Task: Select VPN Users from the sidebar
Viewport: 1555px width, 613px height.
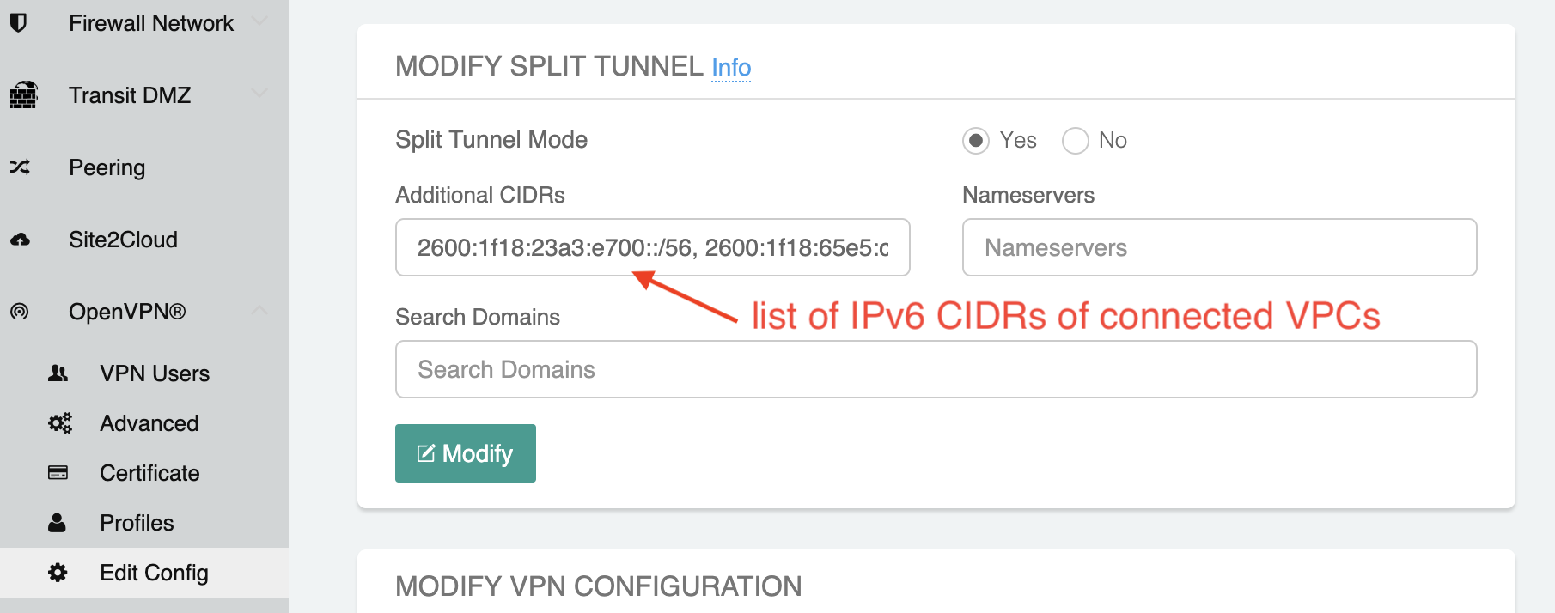Action: pos(155,373)
